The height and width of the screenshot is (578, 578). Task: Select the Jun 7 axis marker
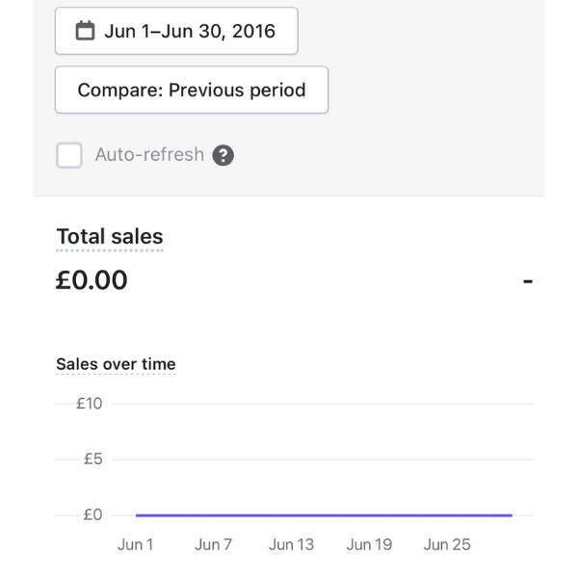click(x=213, y=544)
